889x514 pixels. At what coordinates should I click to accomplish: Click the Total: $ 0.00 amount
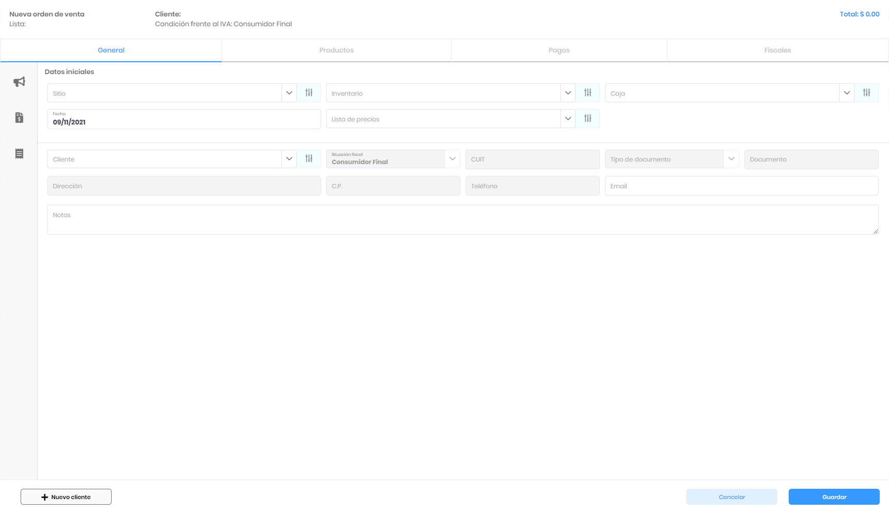[x=860, y=14]
